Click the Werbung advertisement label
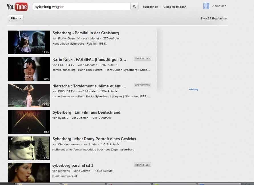The width and height of the screenshot is (254, 185). tap(193, 89)
